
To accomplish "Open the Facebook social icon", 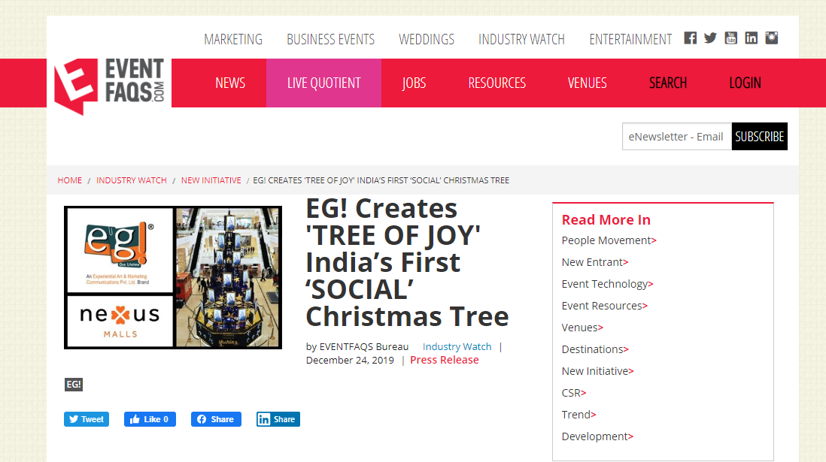I will click(690, 38).
